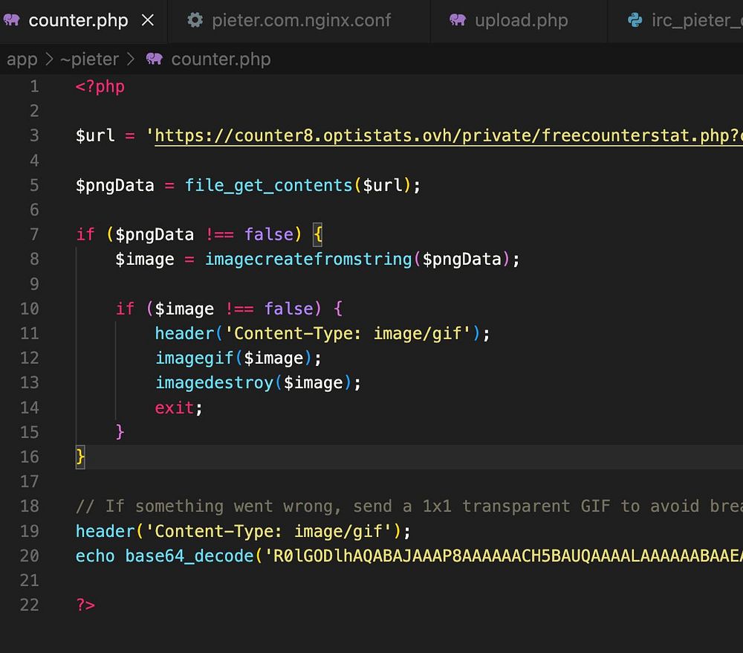Select the app breadcrumb segment

tap(22, 59)
